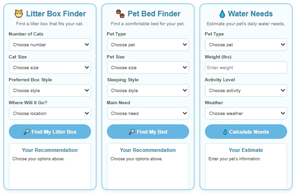Expand the Pet Size dropdown

pos(148,67)
